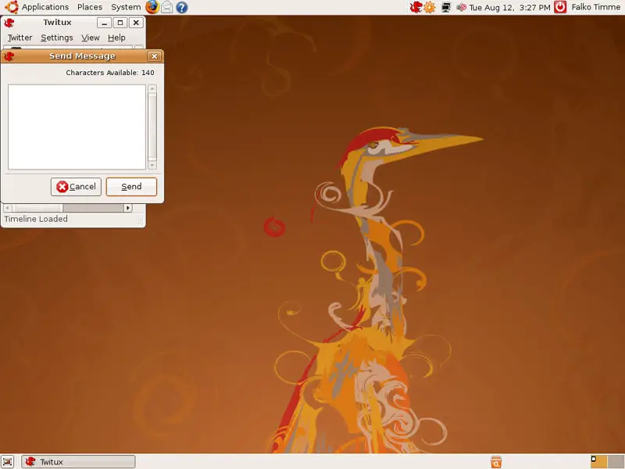625x469 pixels.
Task: Click Twitux horizontal scrollbar left arrow
Action: tap(7, 208)
